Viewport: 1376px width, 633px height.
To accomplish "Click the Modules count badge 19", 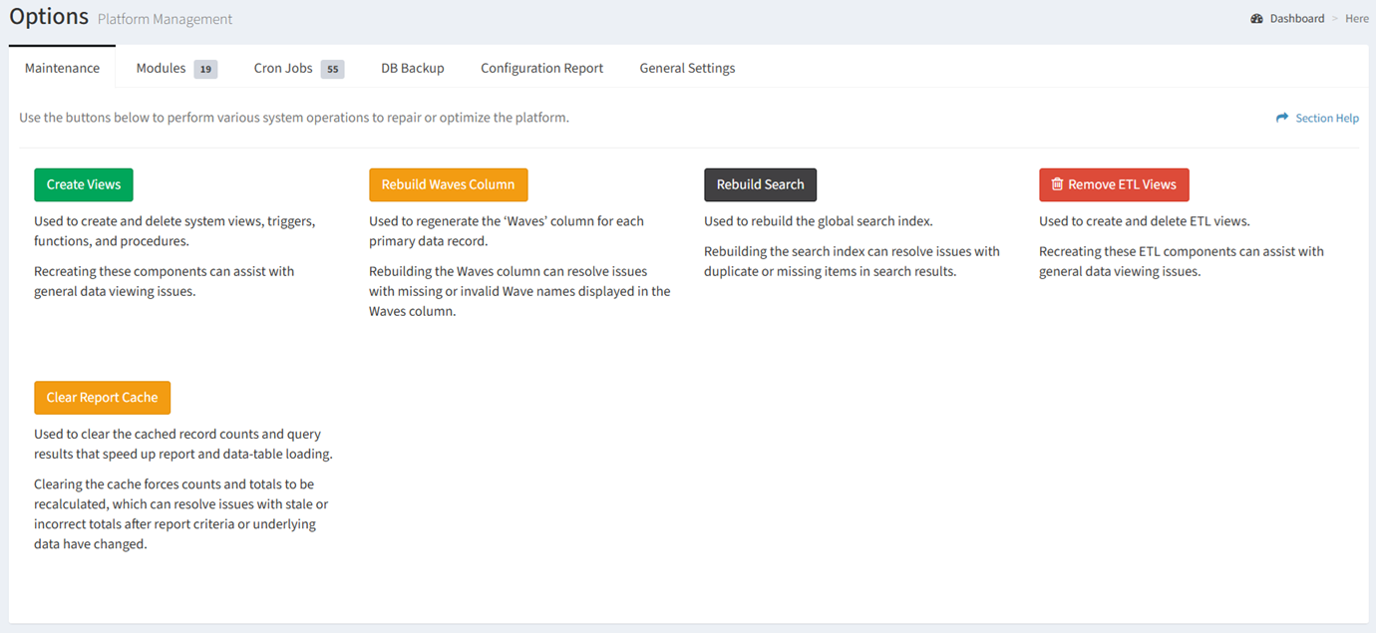I will 205,69.
